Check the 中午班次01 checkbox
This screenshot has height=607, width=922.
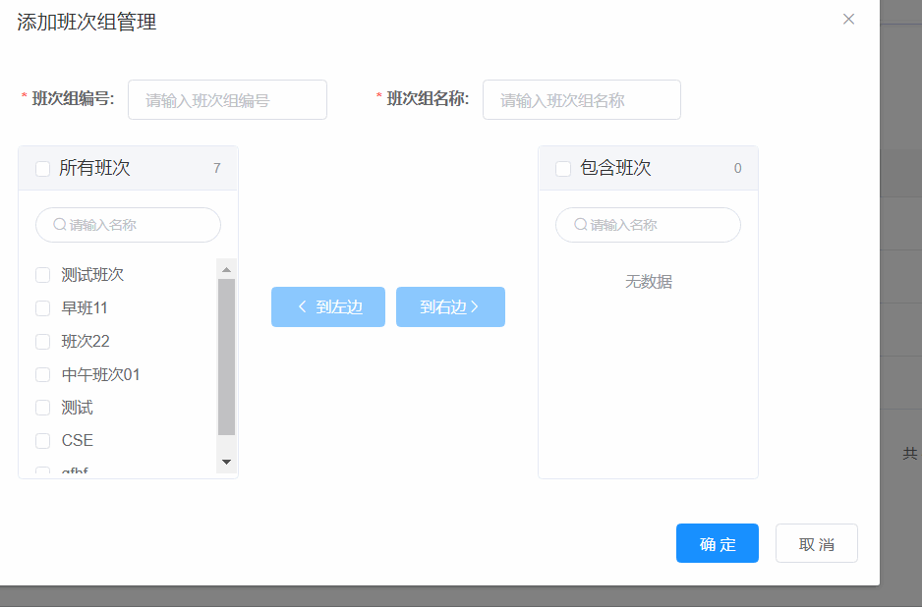click(x=42, y=374)
